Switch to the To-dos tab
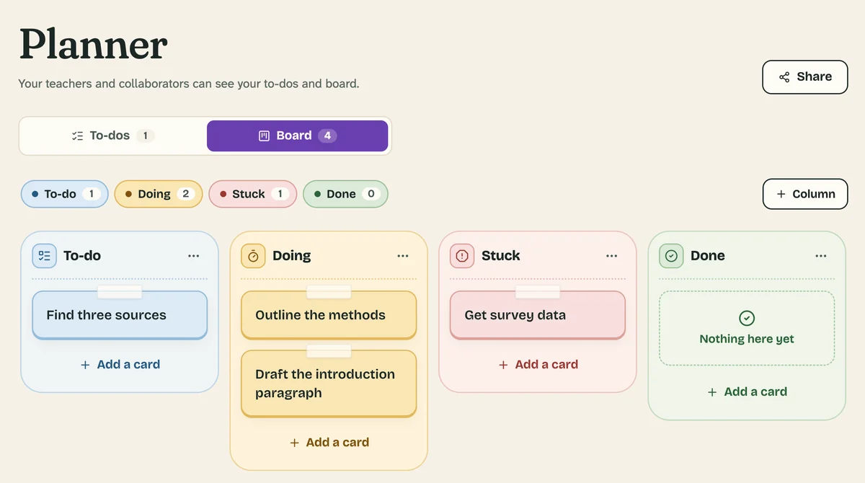The height and width of the screenshot is (483, 865). click(x=113, y=136)
